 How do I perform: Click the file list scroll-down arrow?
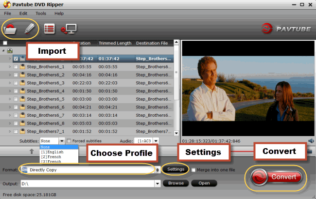[x=176, y=133]
